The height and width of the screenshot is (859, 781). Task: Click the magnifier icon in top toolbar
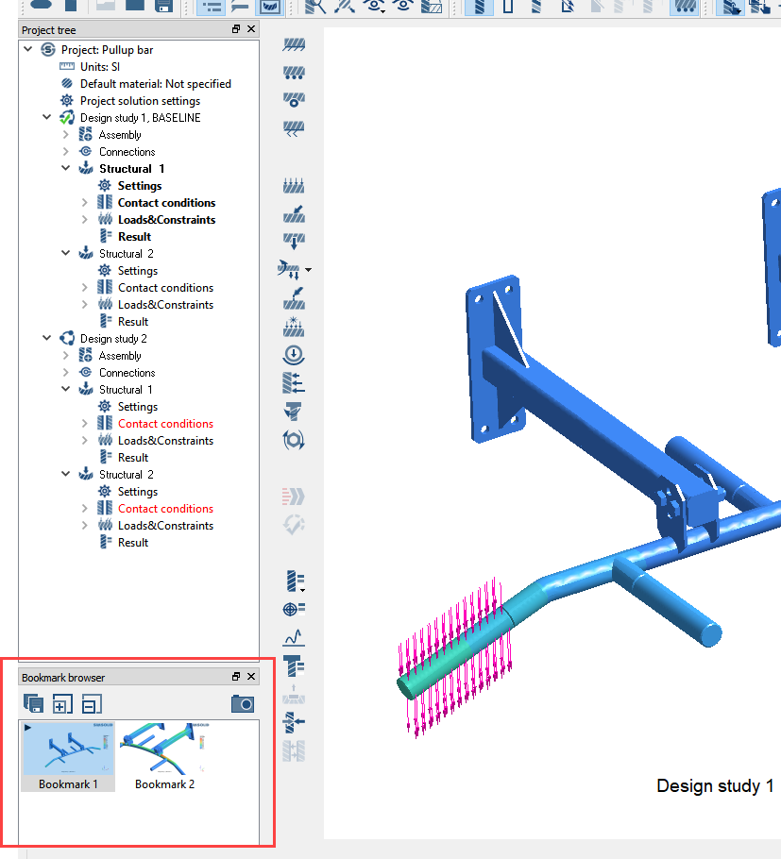[x=315, y=7]
